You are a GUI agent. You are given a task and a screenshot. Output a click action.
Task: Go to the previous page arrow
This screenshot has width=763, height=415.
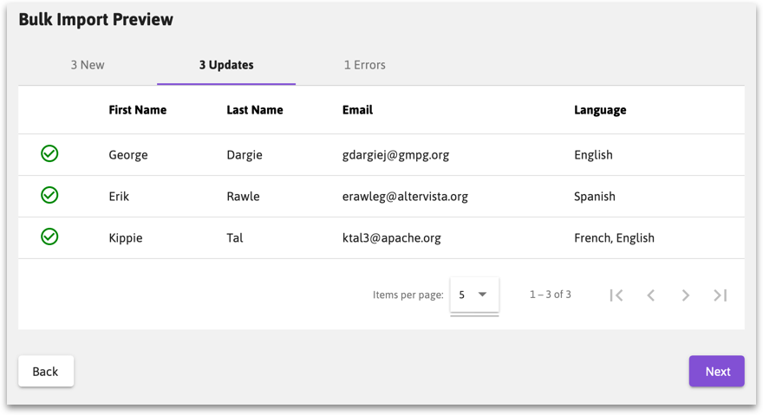coord(650,295)
